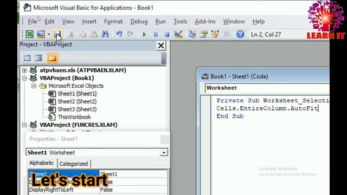The width and height of the screenshot is (347, 195).
Task: Click the Cells.EntireColumn.AutoFit code line
Action: coord(267,108)
